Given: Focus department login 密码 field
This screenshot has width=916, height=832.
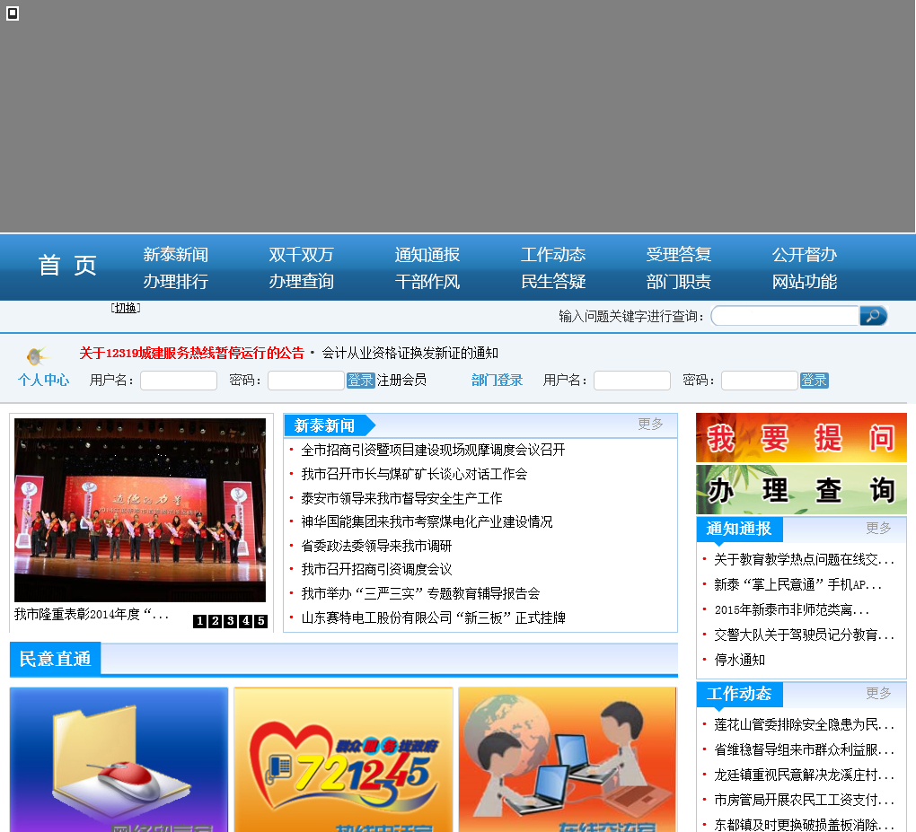Looking at the screenshot, I should (760, 381).
